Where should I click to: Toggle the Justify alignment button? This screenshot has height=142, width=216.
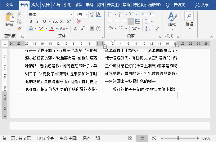(x=131, y=21)
